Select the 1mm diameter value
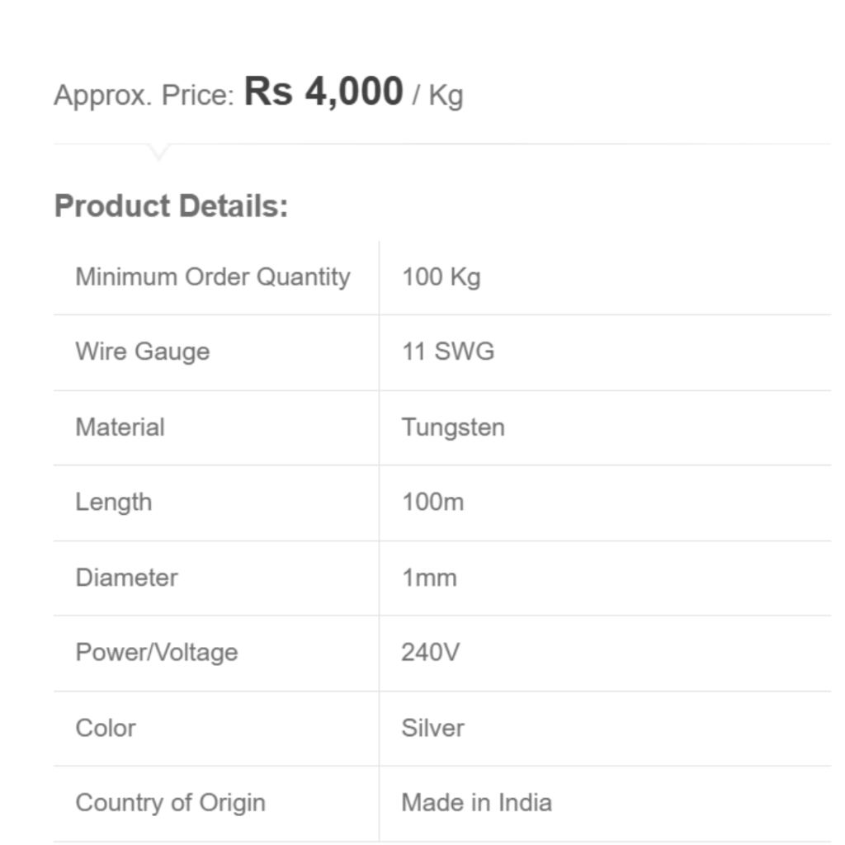This screenshot has width=845, height=845. tap(429, 578)
